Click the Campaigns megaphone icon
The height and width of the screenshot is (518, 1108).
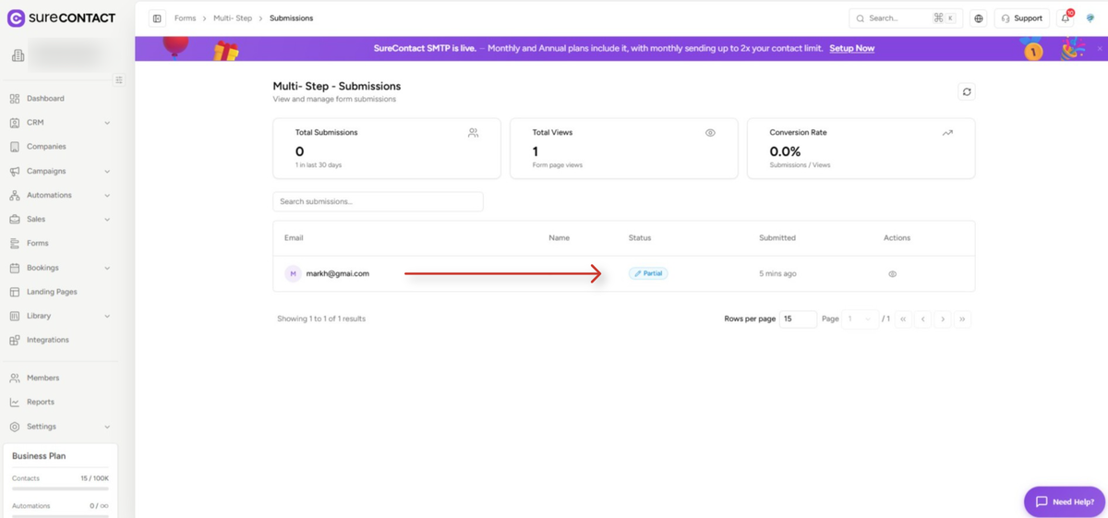[x=15, y=171]
